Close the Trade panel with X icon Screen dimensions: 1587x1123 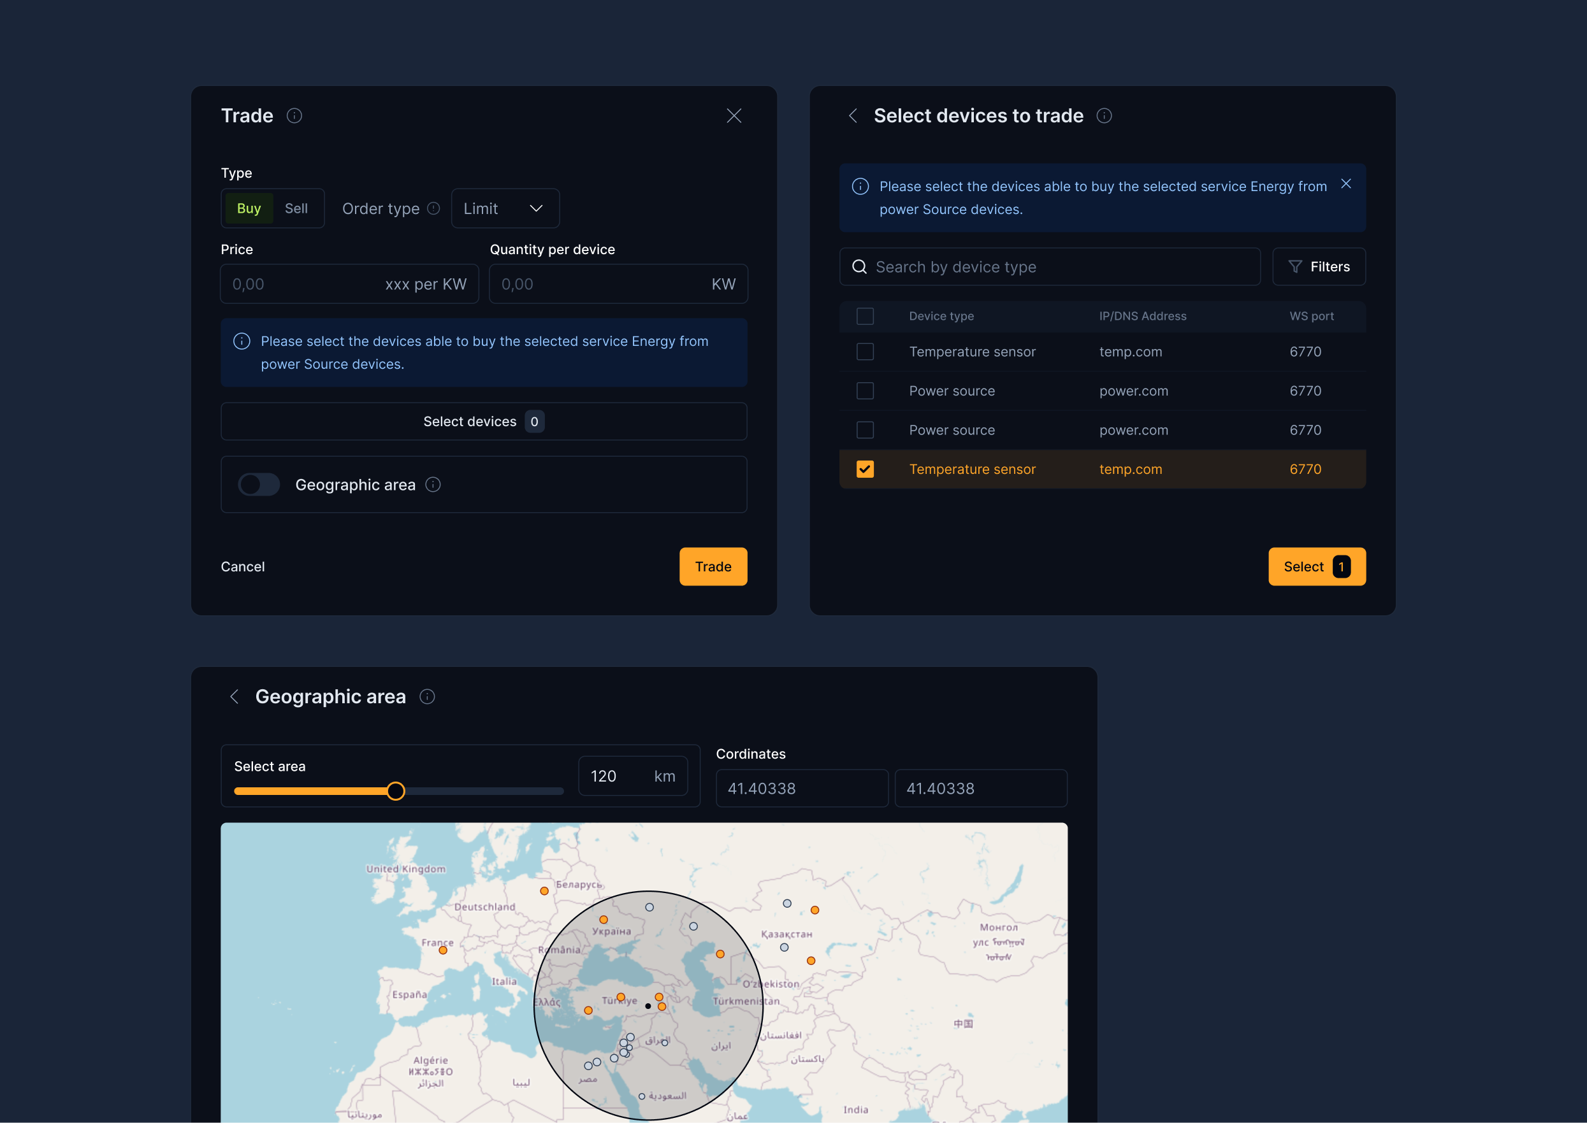click(x=734, y=115)
